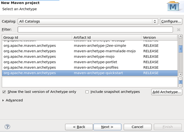Sort by Version column header
The image size is (184, 132).
pyautogui.click(x=160, y=37)
